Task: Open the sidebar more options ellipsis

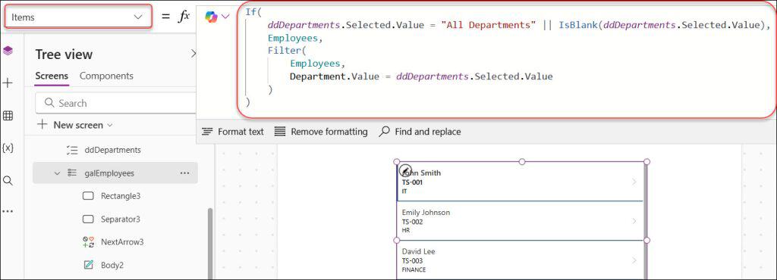Action: click(8, 211)
